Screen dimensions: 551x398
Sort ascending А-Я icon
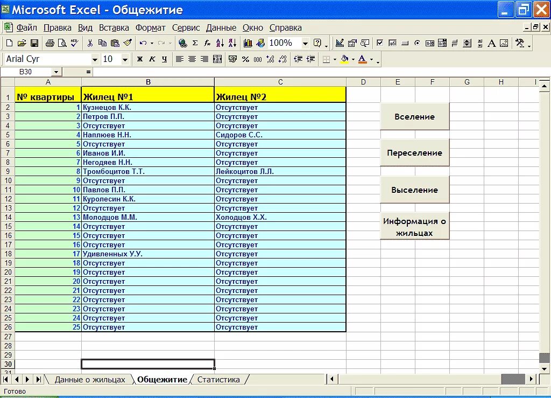tap(220, 43)
